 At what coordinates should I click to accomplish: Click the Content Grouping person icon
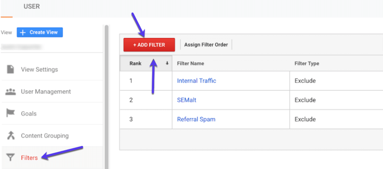tap(10, 135)
